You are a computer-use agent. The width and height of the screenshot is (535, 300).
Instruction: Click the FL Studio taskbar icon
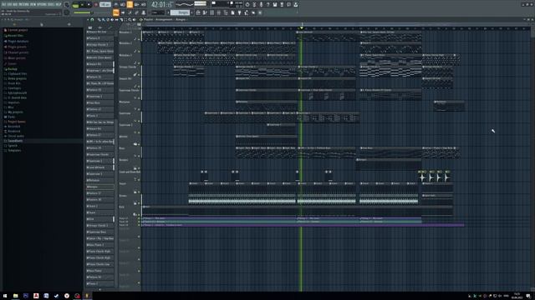click(87, 296)
